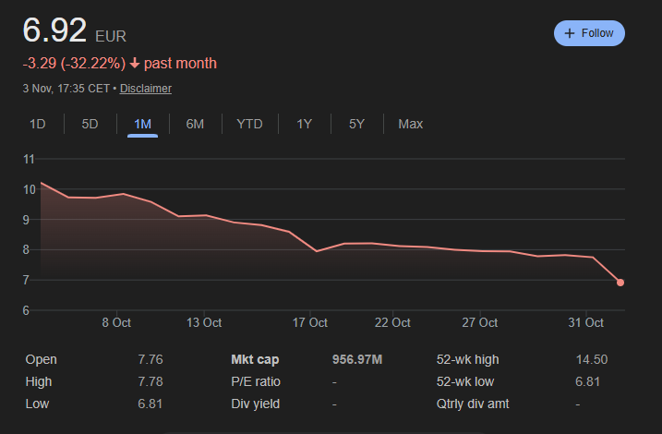Viewport: 662px width, 434px height.
Task: Select the 5D chart range
Action: point(90,124)
